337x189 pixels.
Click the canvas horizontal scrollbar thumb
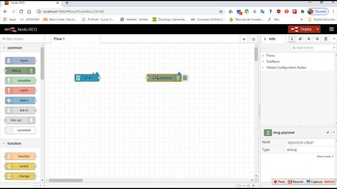pyautogui.click(x=65, y=180)
